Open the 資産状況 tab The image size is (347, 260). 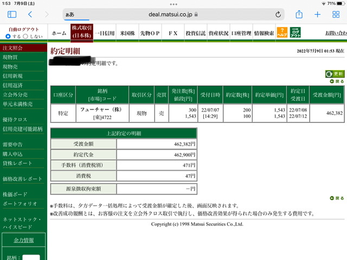219,33
